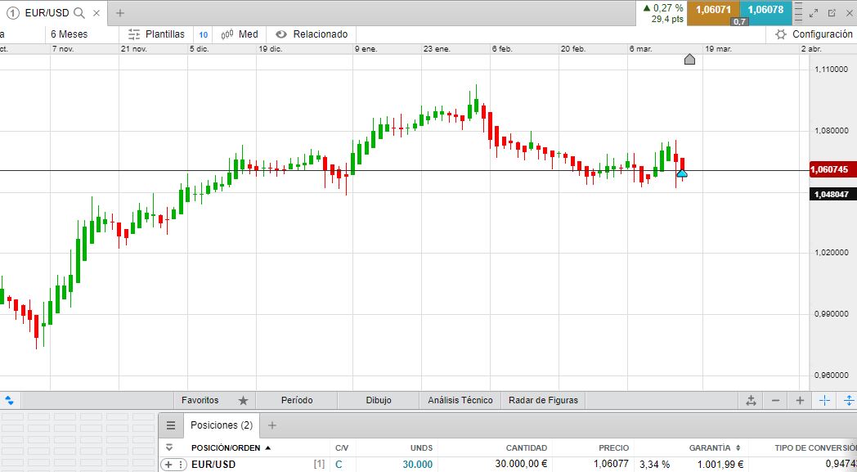Expand the chart to full screen
857x472 pixels.
[x=814, y=12]
